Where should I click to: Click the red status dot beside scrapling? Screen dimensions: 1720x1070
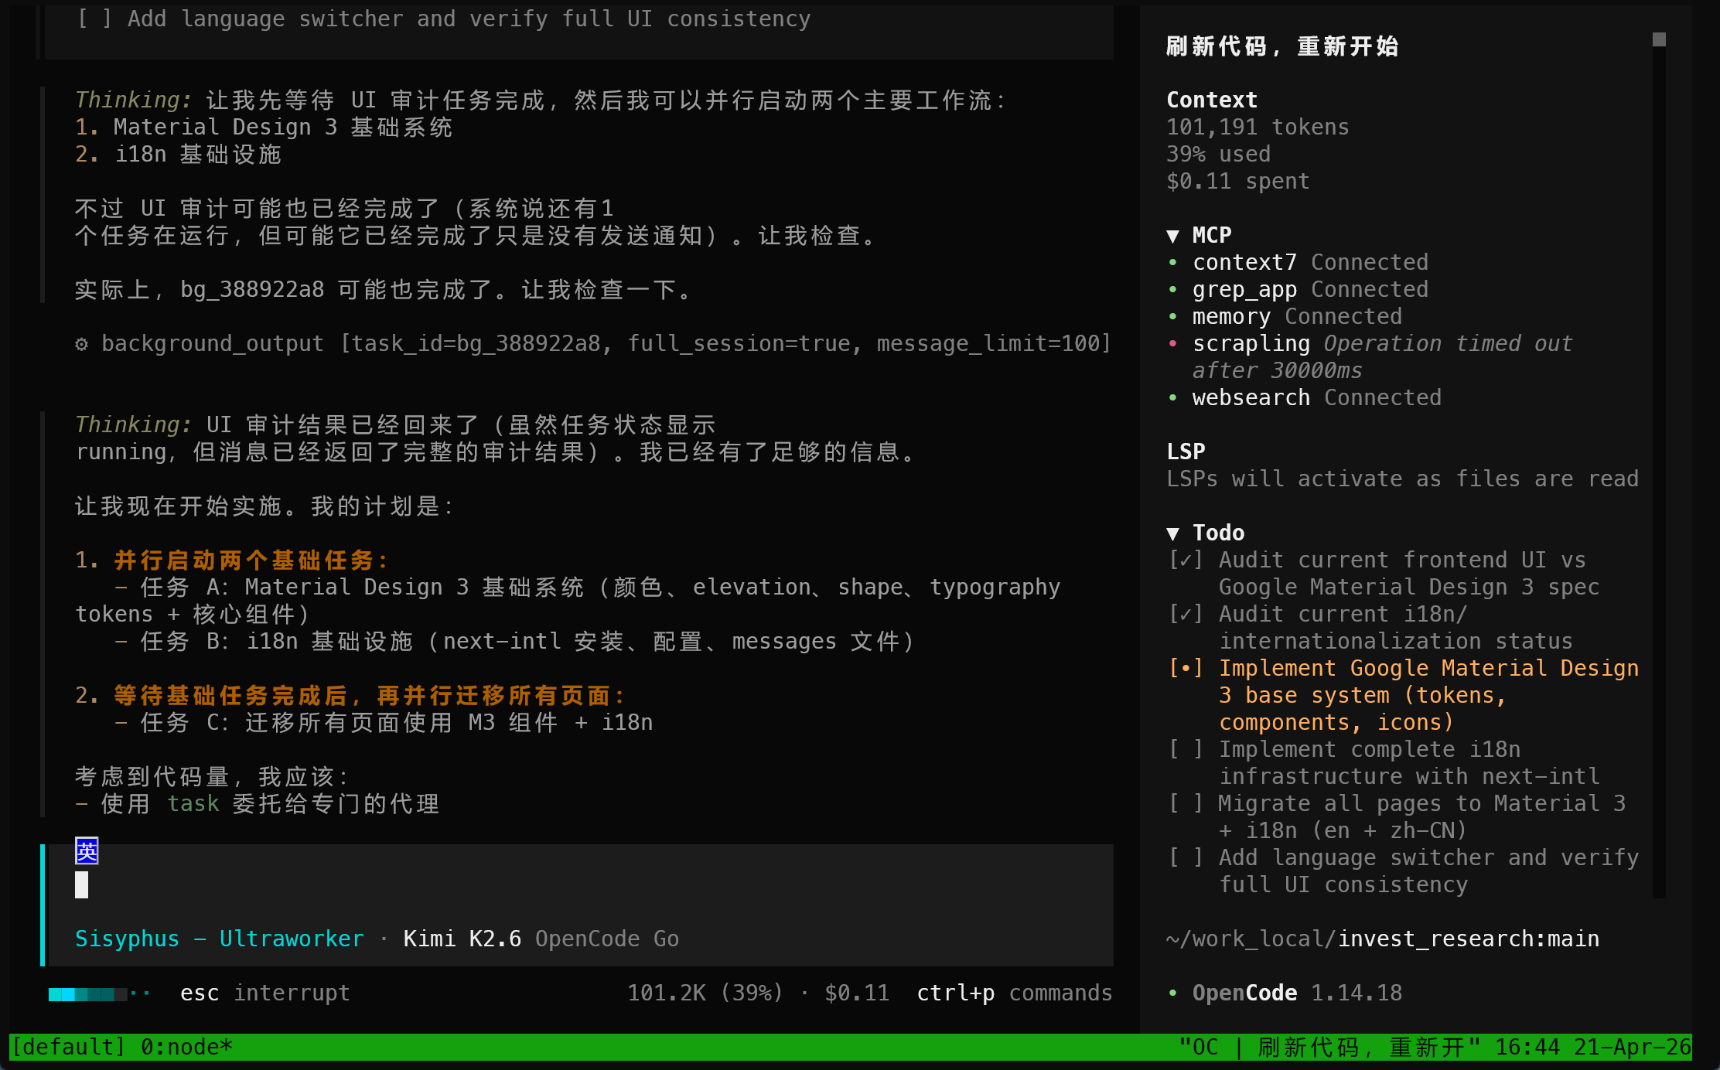(1173, 344)
